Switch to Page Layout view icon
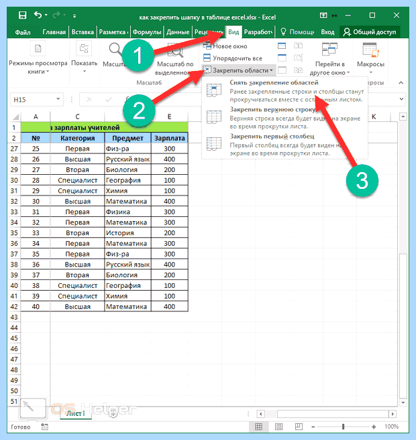This screenshot has height=440, width=416. [x=278, y=427]
